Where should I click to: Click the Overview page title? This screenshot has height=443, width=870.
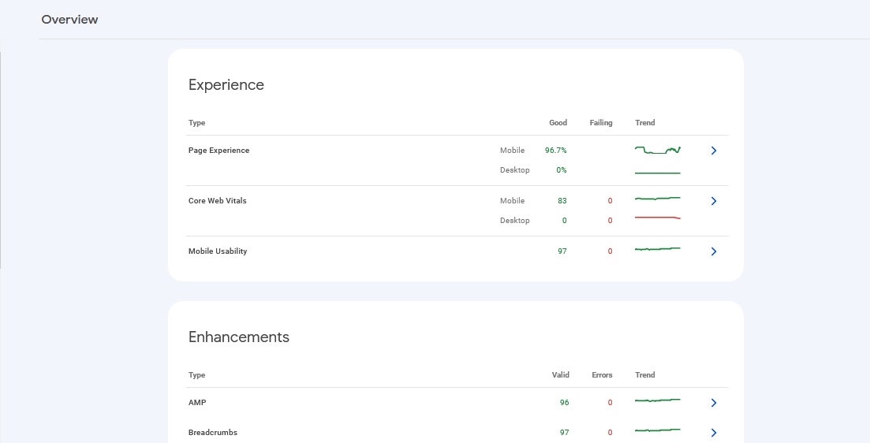click(69, 20)
